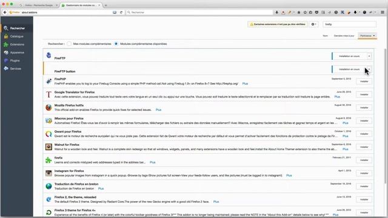Click the iMacros pour Firefox icon
388x218 pixels.
pyautogui.click(x=48, y=121)
